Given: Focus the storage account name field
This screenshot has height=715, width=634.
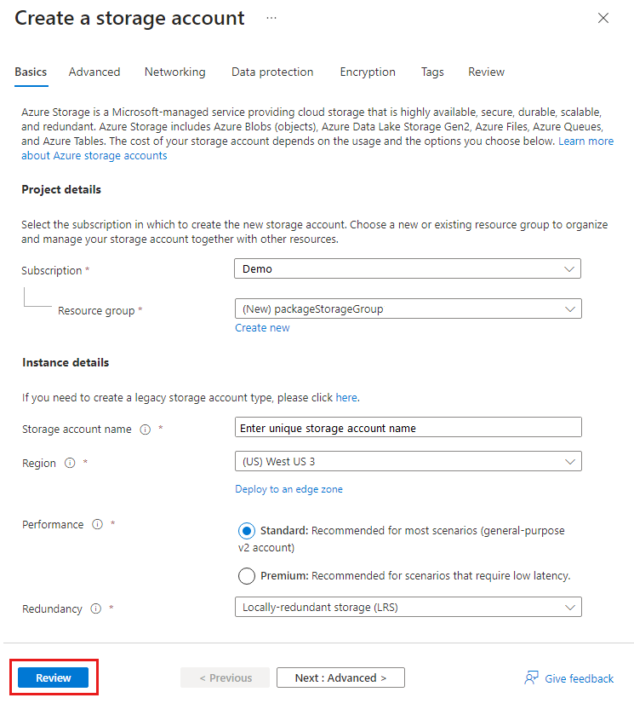Looking at the screenshot, I should click(408, 427).
